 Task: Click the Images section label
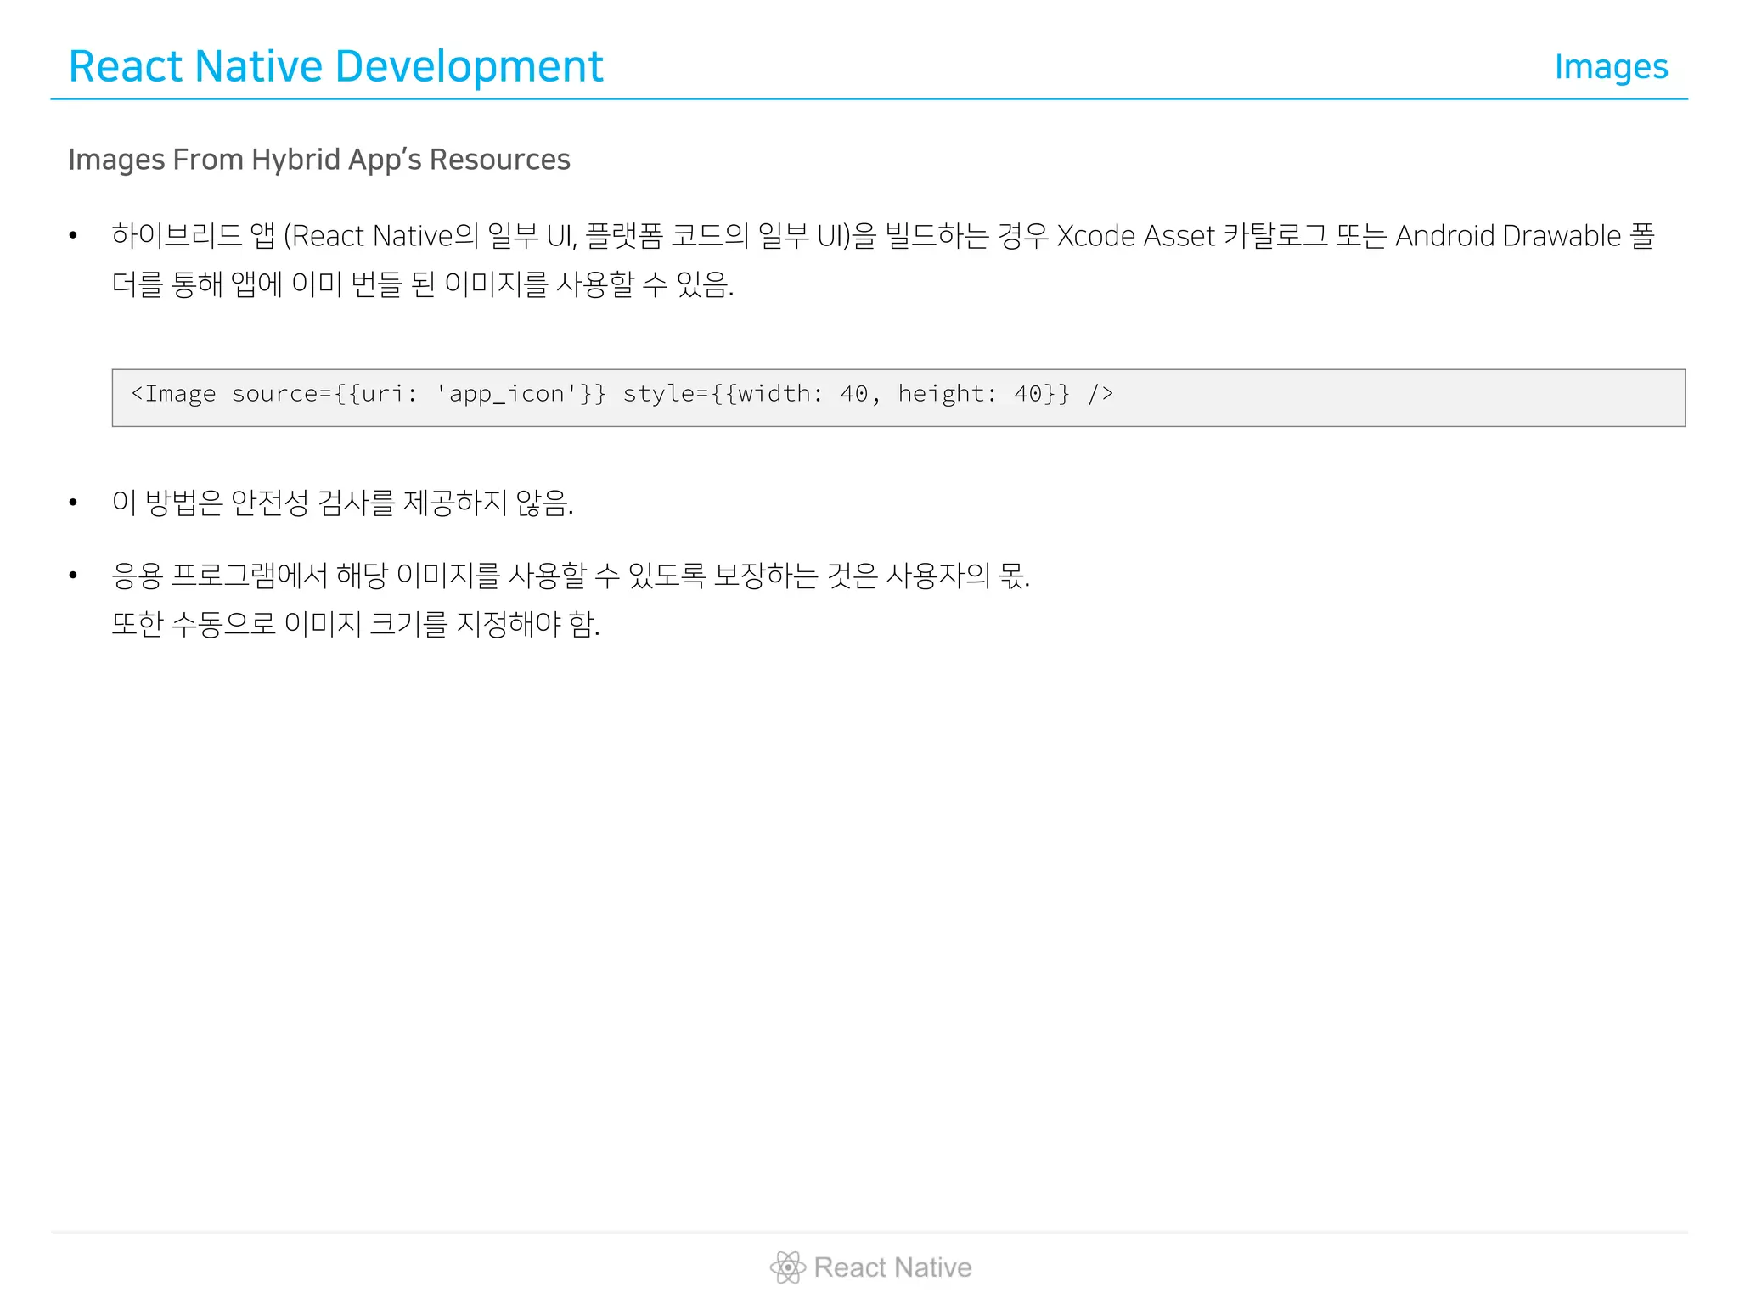pyautogui.click(x=1611, y=67)
